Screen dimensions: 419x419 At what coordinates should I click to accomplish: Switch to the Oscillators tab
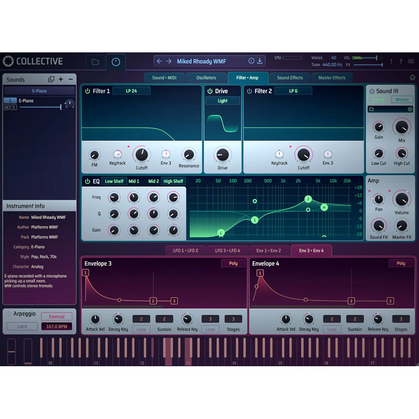[x=206, y=78]
